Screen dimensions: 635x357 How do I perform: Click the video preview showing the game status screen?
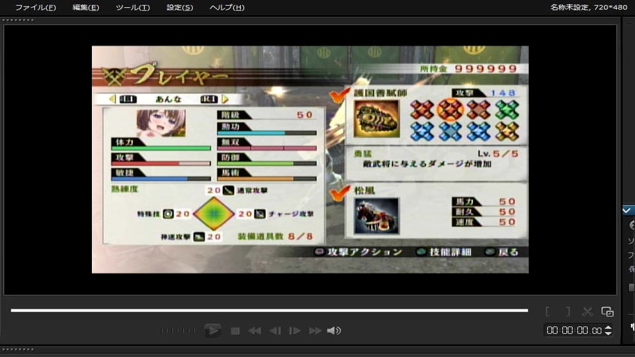click(x=310, y=159)
